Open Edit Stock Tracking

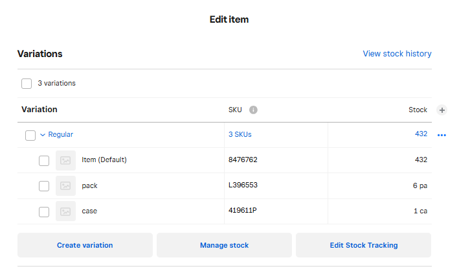point(363,245)
